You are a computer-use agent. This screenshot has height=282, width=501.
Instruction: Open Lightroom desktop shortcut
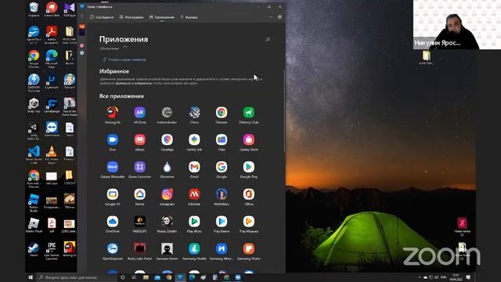[52, 81]
